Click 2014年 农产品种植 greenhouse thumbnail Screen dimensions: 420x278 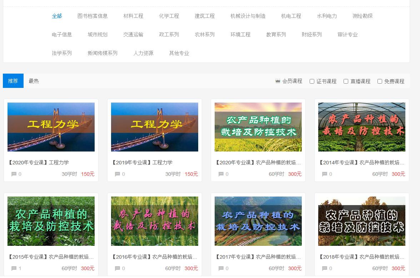361,127
